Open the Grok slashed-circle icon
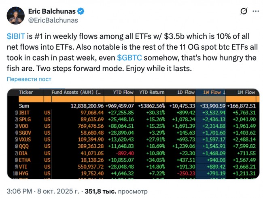 (x=244, y=11)
